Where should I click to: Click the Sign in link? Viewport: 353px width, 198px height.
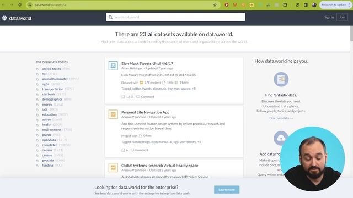(329, 17)
